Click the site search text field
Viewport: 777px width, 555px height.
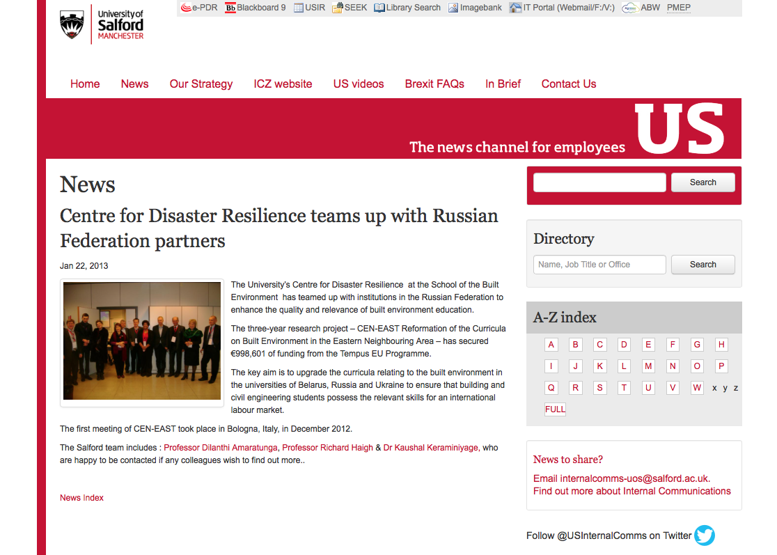click(x=599, y=182)
